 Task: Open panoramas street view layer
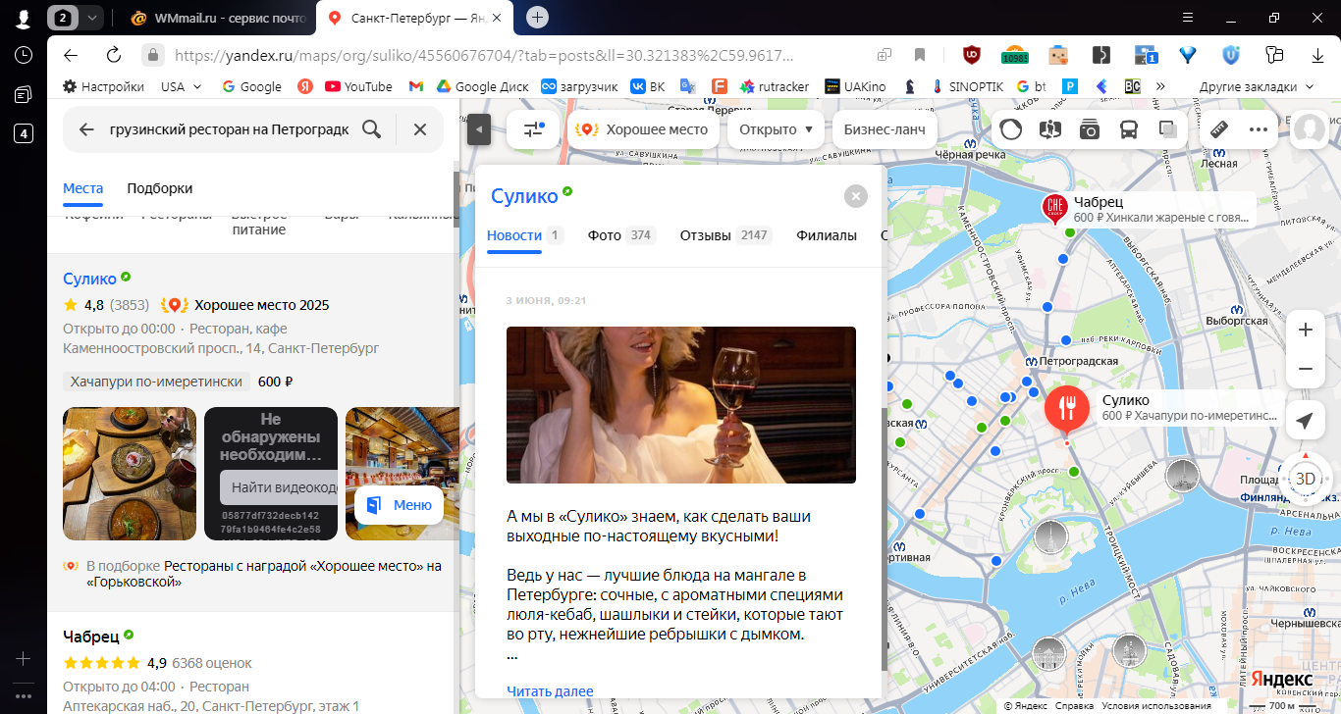[x=1049, y=129]
